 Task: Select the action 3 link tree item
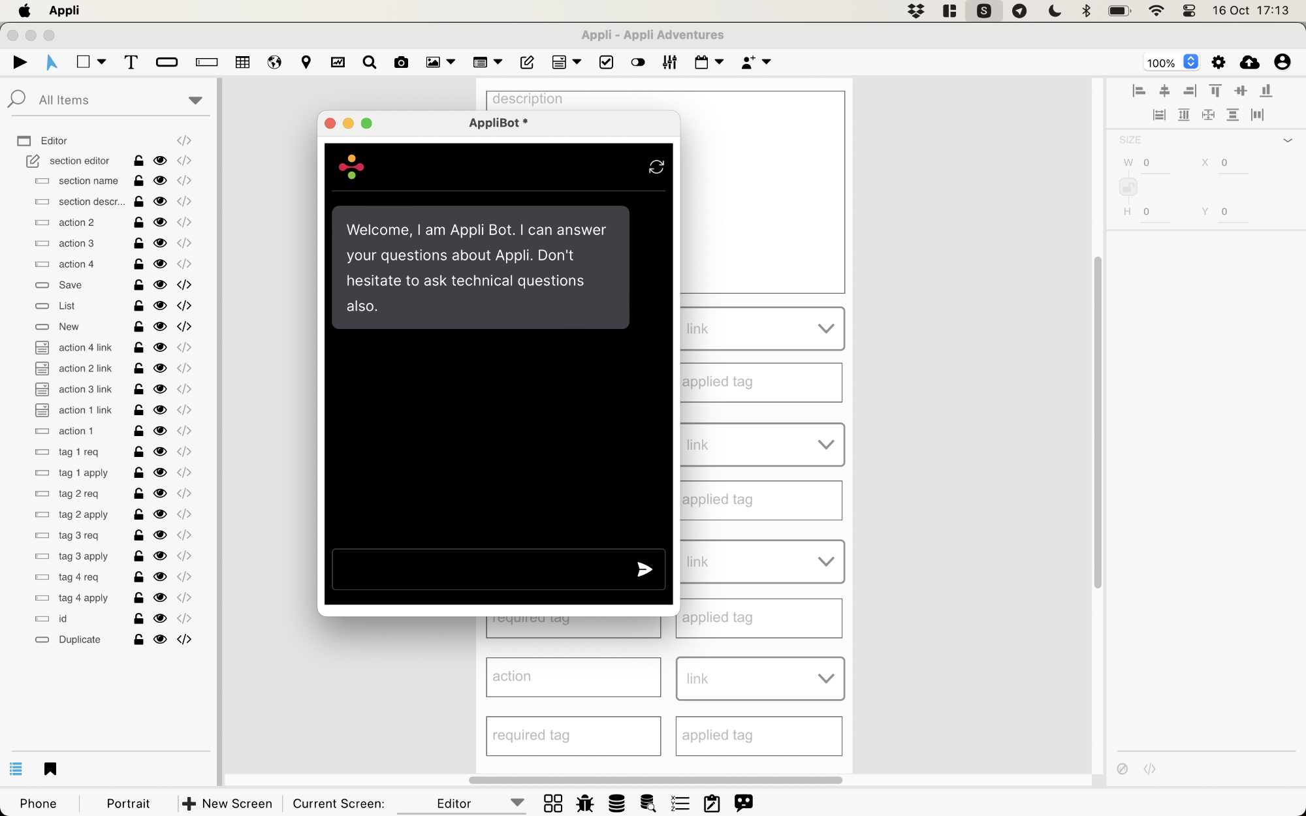[85, 389]
